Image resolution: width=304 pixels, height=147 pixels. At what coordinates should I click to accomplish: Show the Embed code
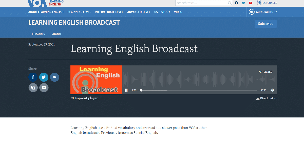[266, 72]
